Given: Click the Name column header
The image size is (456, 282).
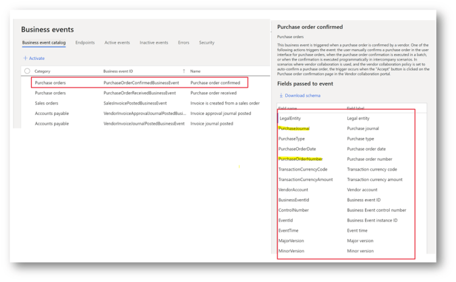Looking at the screenshot, I should pyautogui.click(x=196, y=71).
